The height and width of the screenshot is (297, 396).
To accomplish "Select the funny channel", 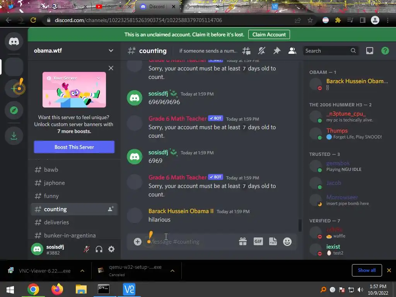I will [74, 196].
